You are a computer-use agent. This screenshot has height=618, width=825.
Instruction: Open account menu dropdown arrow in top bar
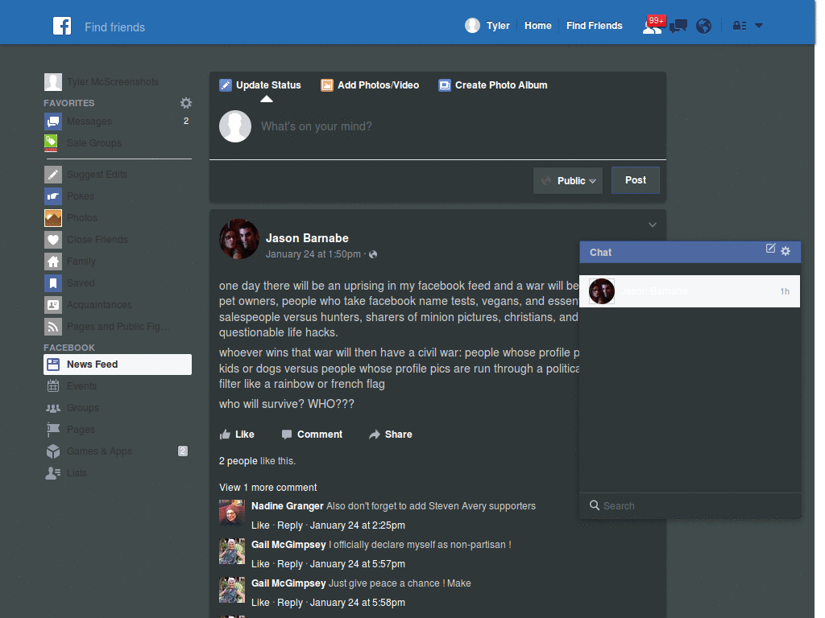click(759, 25)
